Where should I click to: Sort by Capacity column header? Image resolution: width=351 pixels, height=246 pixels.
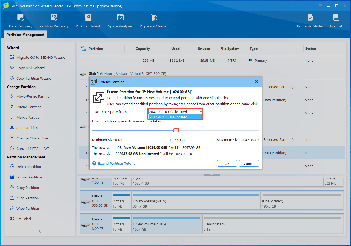143,49
